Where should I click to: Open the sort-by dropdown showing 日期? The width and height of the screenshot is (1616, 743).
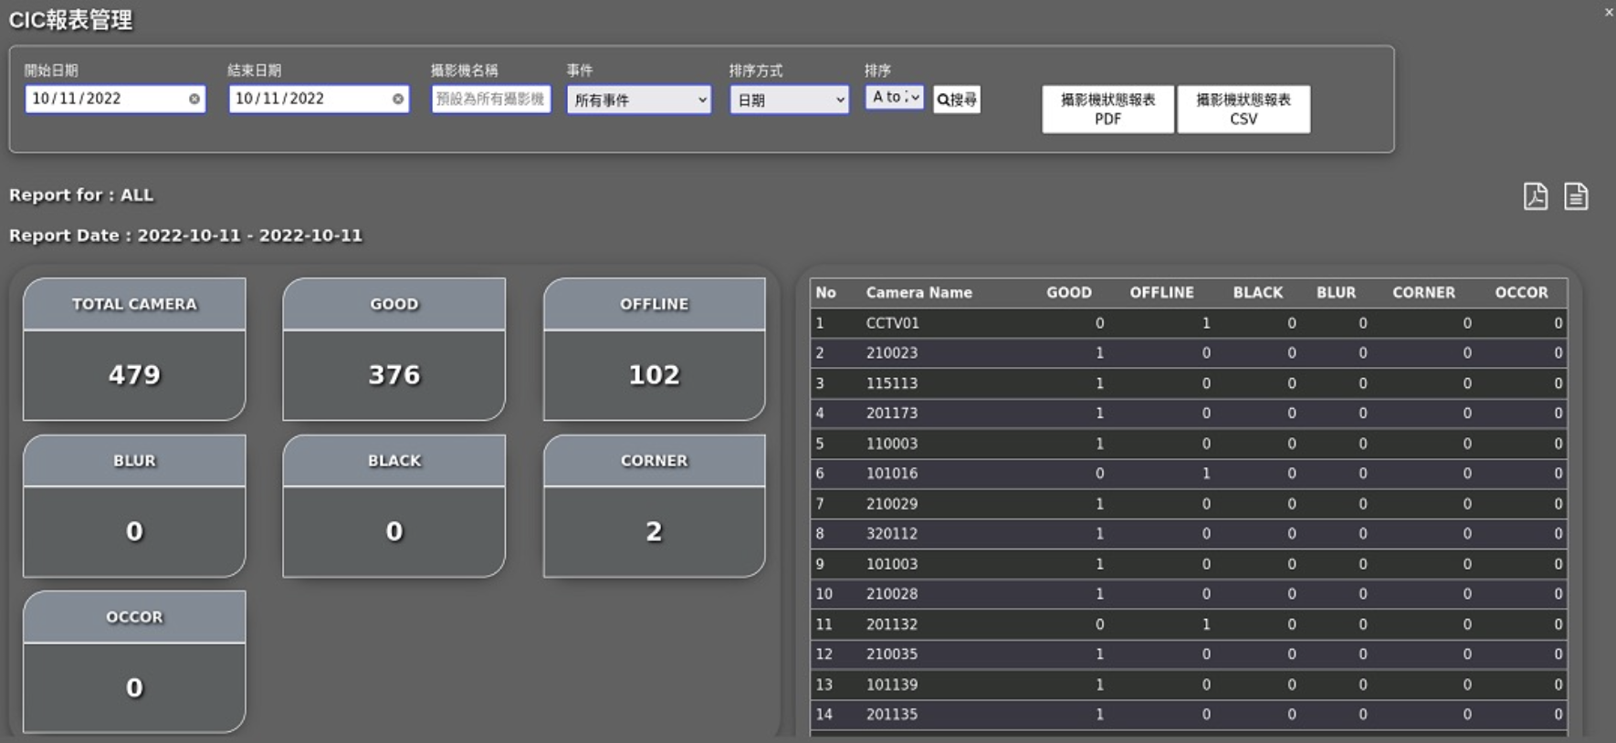pyautogui.click(x=789, y=99)
